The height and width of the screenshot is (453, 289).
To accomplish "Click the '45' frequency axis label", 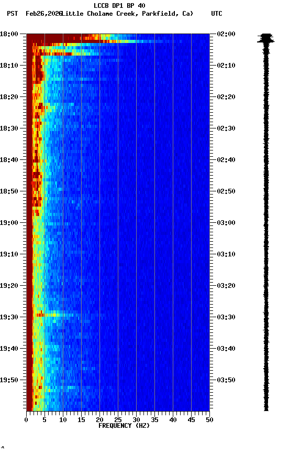I will pos(191,420).
